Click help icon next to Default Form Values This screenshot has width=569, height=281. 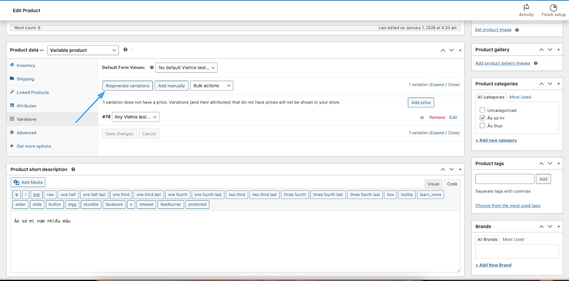pyautogui.click(x=152, y=68)
